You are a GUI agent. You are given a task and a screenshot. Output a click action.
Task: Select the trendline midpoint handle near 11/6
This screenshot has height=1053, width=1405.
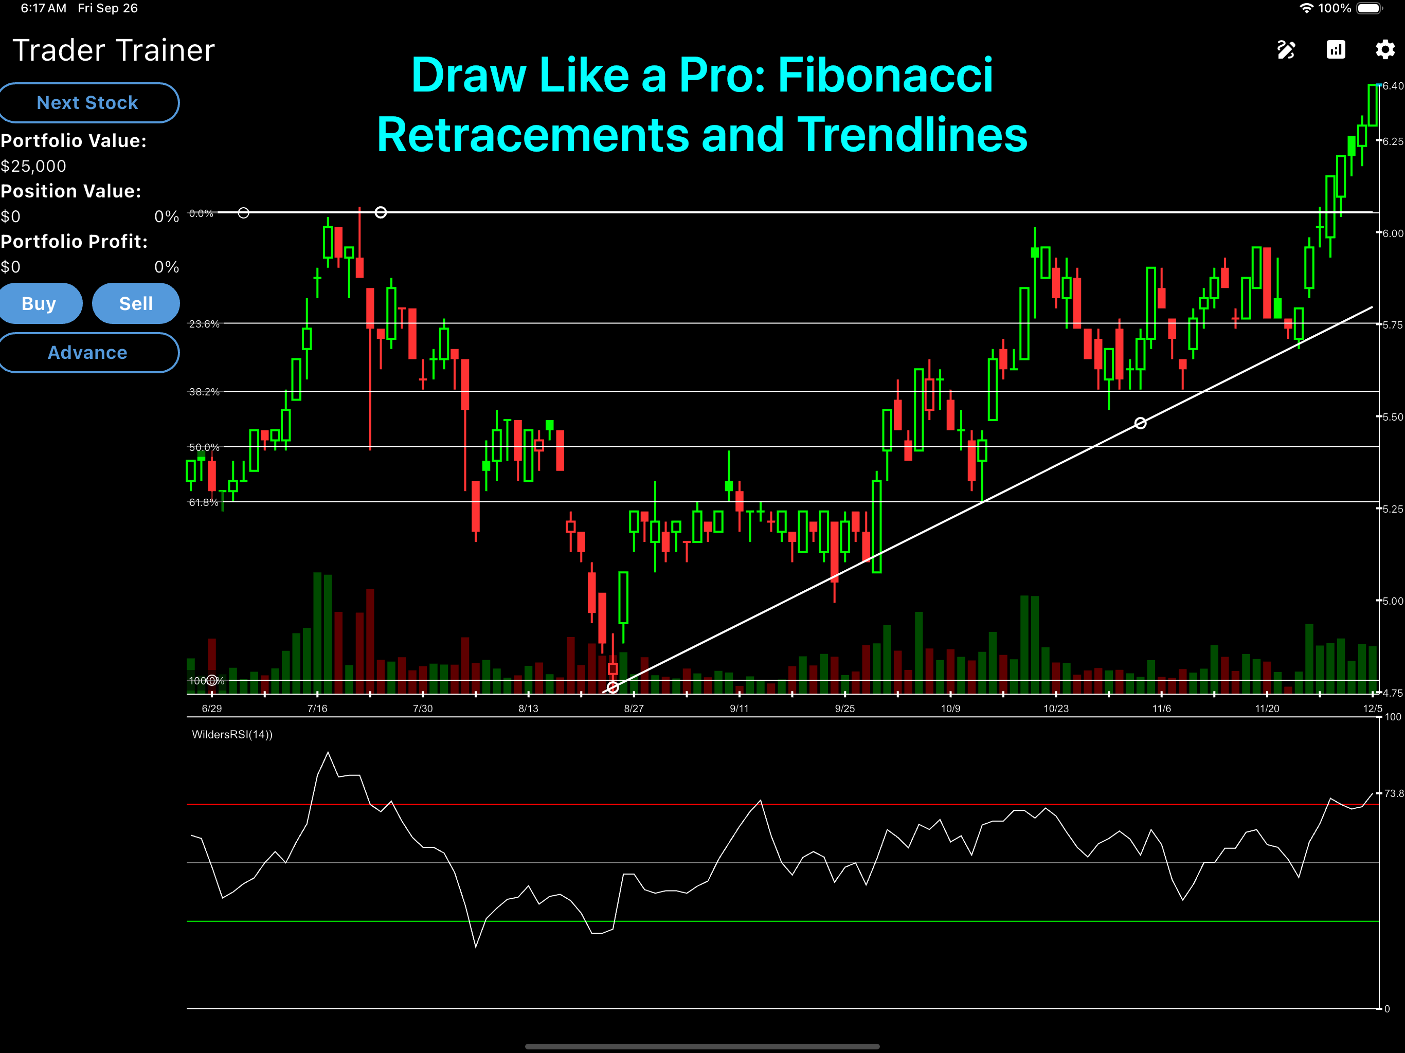[1141, 423]
